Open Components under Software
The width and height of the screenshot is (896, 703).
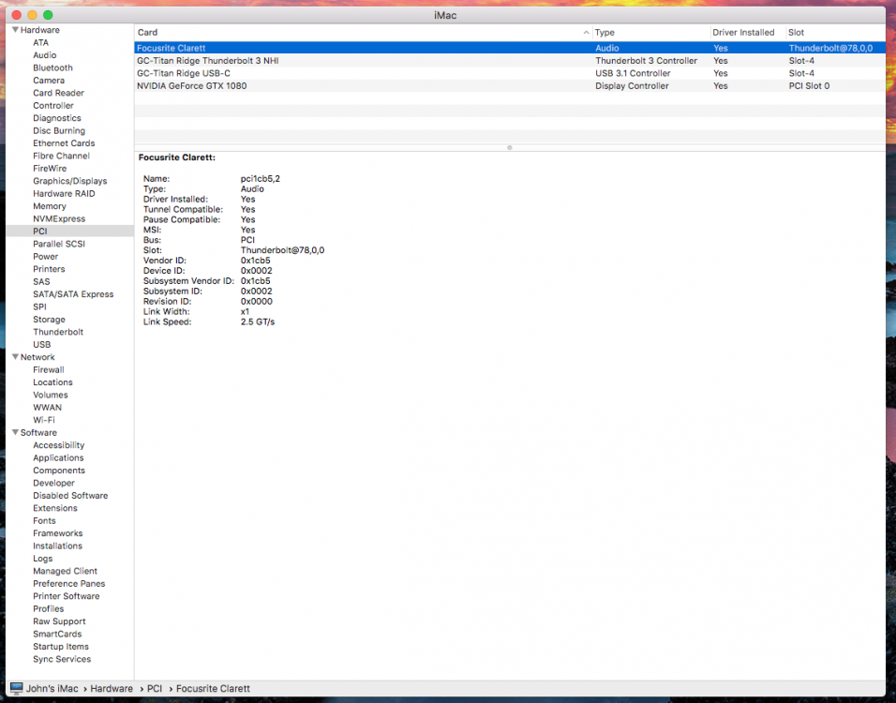59,470
